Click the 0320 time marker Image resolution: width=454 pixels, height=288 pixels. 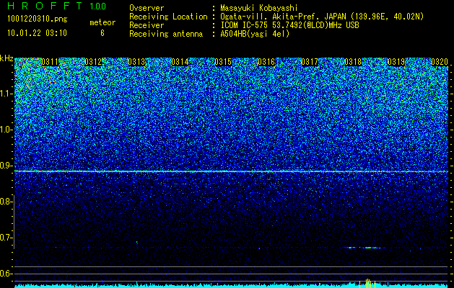point(440,62)
